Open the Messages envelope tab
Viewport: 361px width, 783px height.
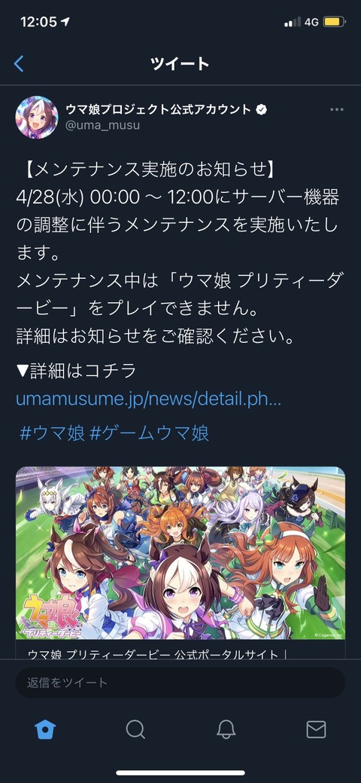[x=316, y=729]
